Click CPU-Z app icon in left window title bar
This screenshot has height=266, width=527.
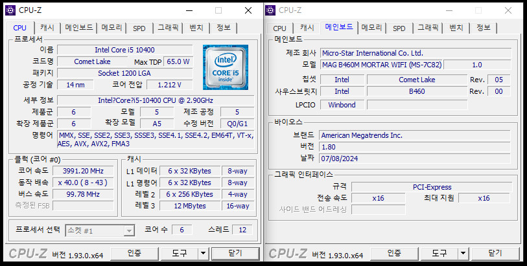(10, 10)
